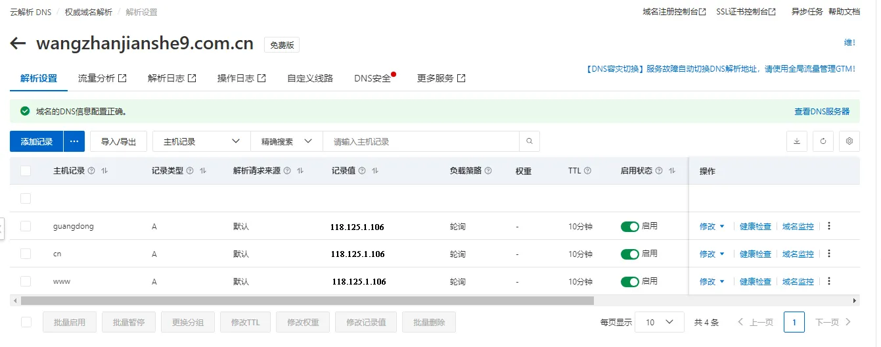This screenshot has height=347, width=881.
Task: Open the three-dot menu for guangdong record
Action: click(828, 226)
